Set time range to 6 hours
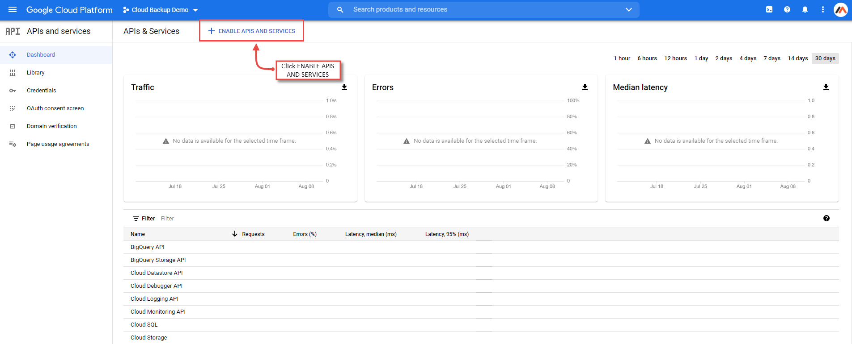 [647, 58]
